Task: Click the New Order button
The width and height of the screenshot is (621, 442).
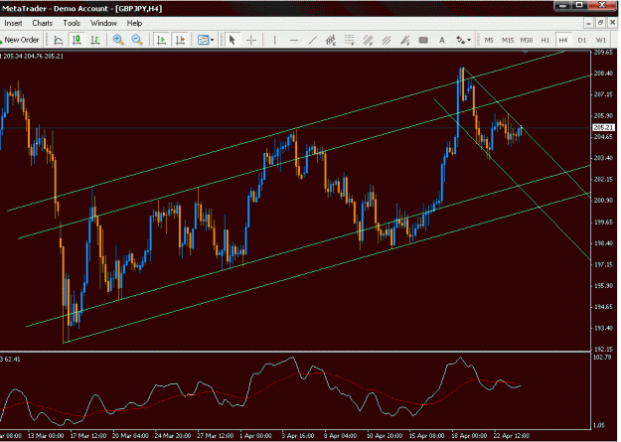Action: click(21, 40)
